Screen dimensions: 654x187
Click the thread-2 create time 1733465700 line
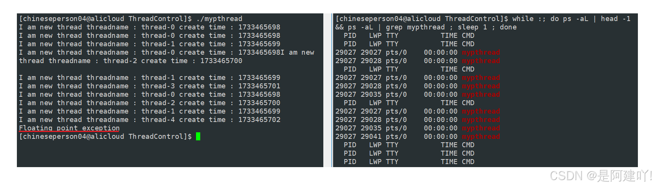point(150,103)
